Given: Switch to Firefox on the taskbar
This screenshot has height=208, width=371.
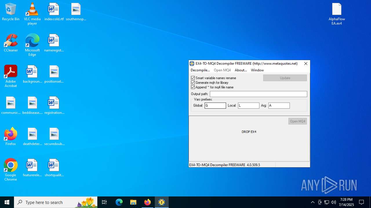Looking at the screenshot, I should click(148, 202).
